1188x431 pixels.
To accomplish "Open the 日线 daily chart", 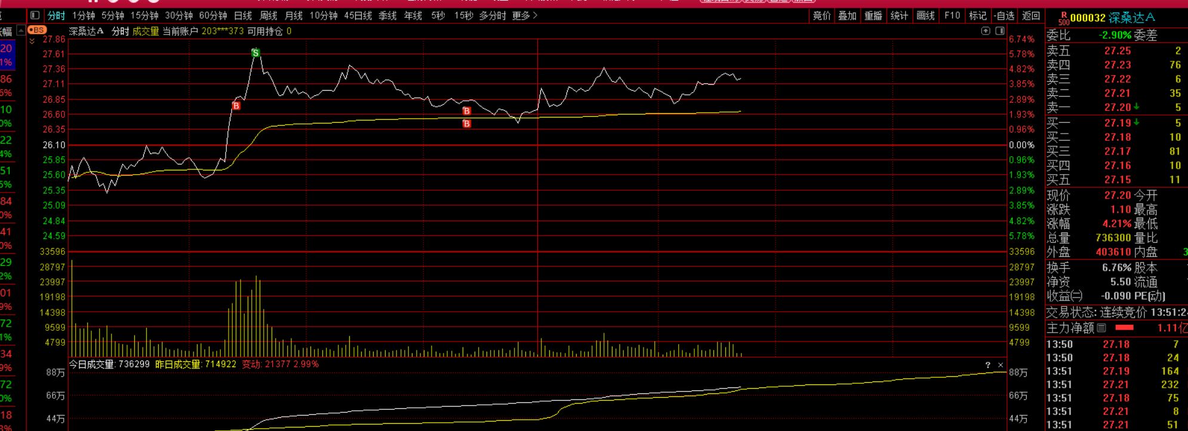I will (x=243, y=15).
